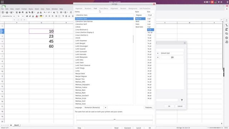Viewport: 229px width, 129px height.
Task: Click the Cut scissors icon
Action: tap(26, 13)
